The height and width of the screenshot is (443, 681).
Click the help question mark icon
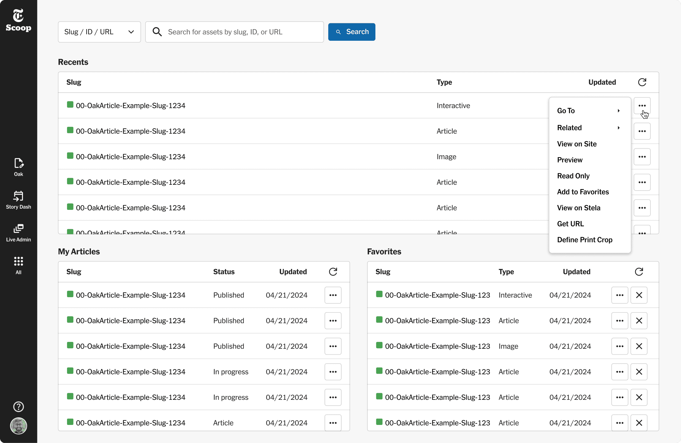[18, 407]
